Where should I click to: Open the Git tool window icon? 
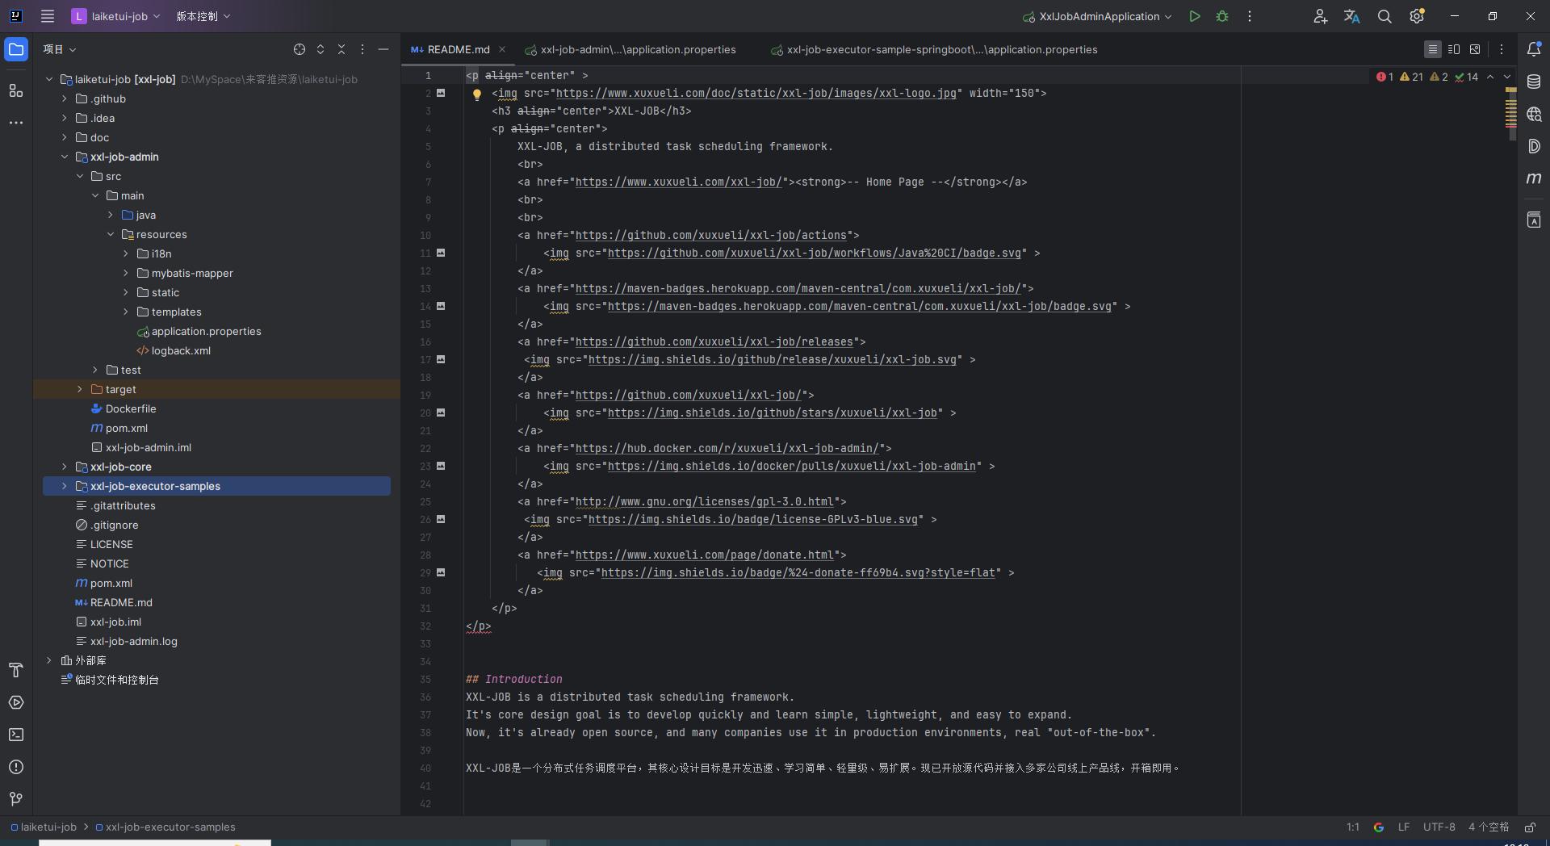[16, 799]
